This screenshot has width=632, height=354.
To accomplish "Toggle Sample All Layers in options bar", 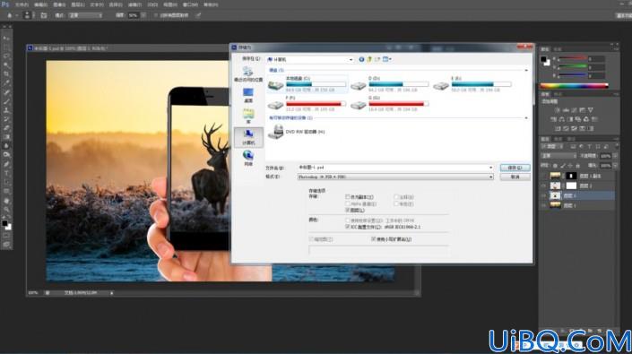I will click(x=156, y=15).
